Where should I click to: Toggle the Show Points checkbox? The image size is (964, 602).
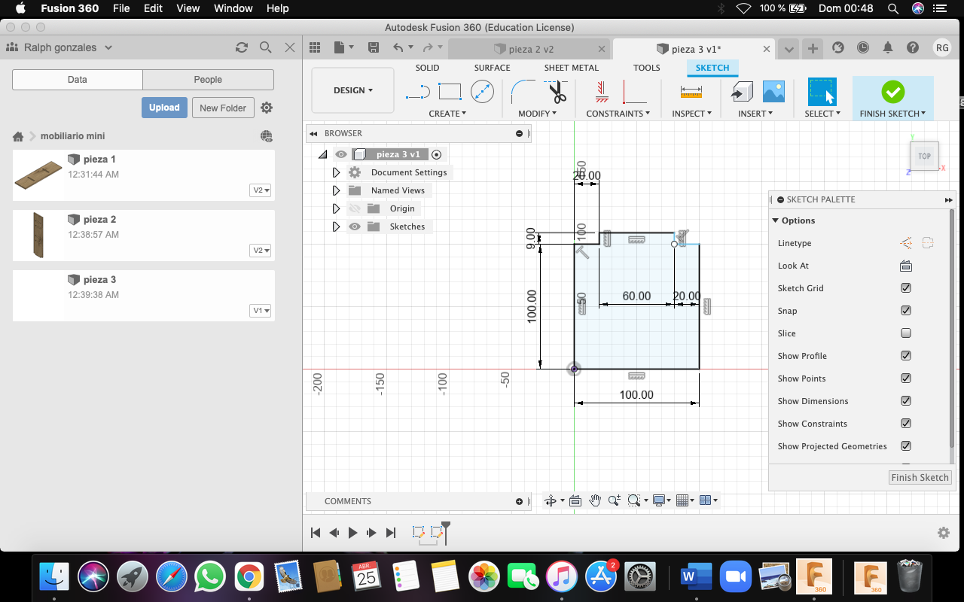pyautogui.click(x=906, y=379)
